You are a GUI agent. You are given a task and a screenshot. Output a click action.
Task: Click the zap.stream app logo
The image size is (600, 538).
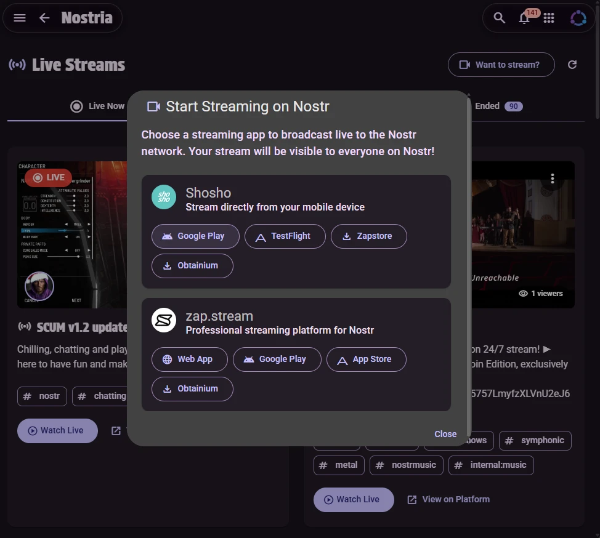click(164, 320)
